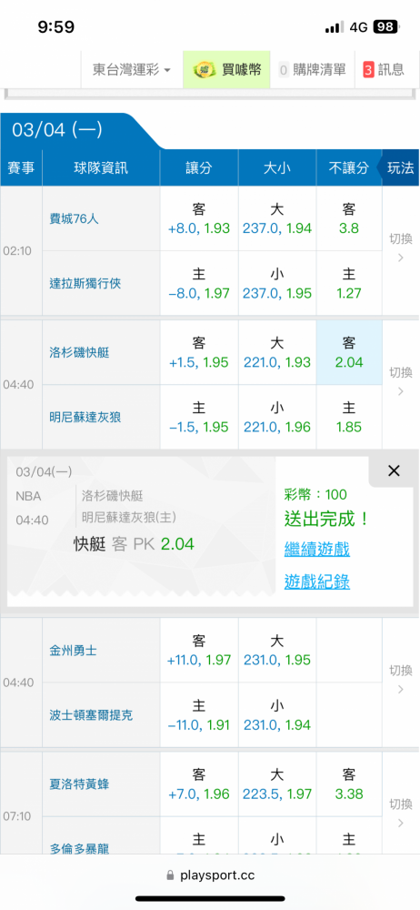Pick 客 +1.5, 1.95 spread for 快艇
This screenshot has width=420, height=910.
pyautogui.click(x=199, y=352)
